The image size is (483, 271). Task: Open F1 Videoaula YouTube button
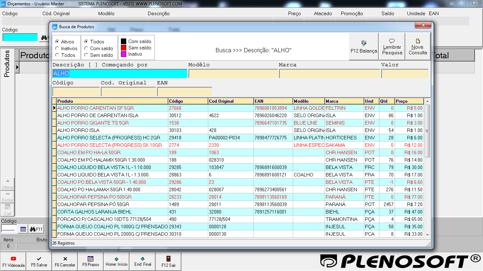pyautogui.click(x=13, y=261)
